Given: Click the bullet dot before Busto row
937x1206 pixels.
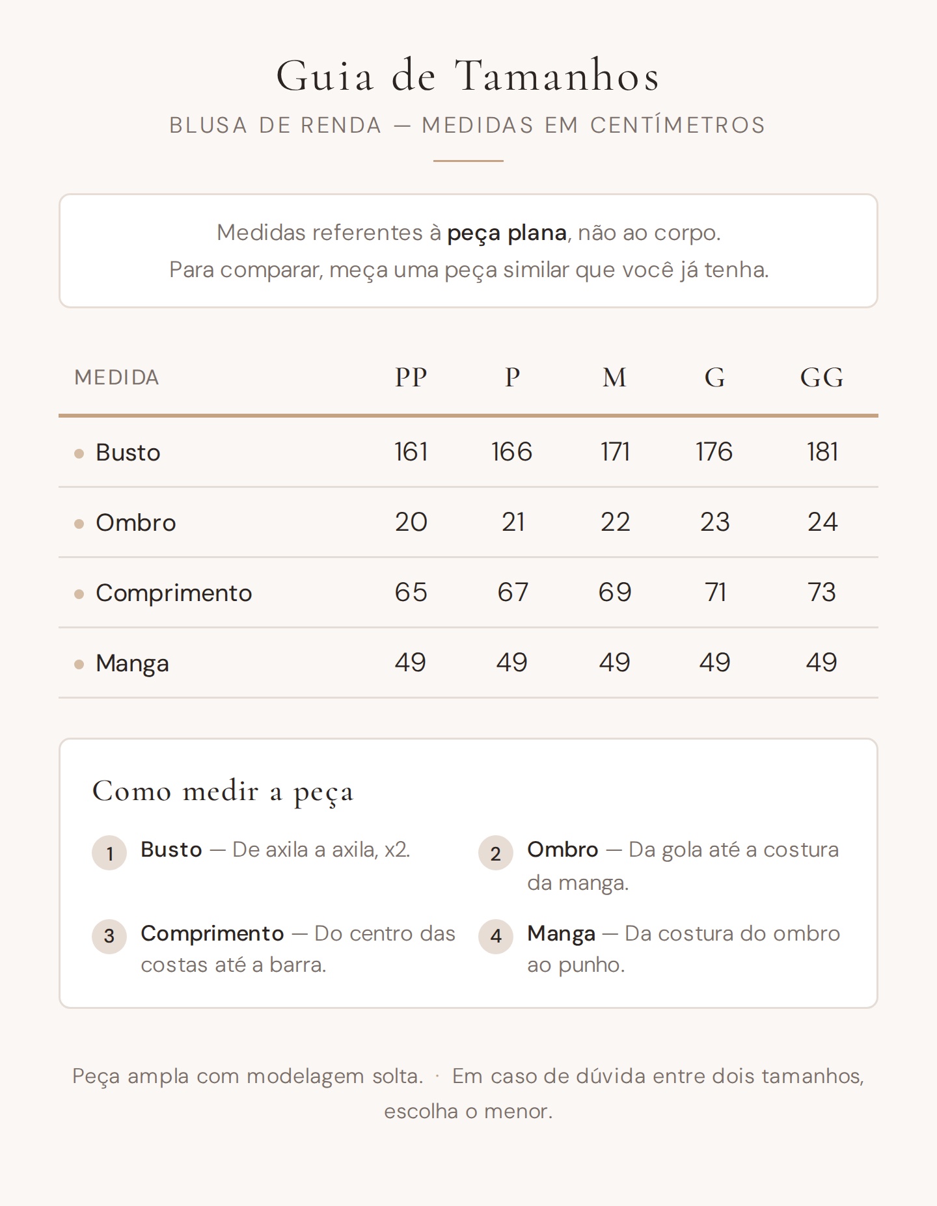Looking at the screenshot, I should click(x=79, y=453).
